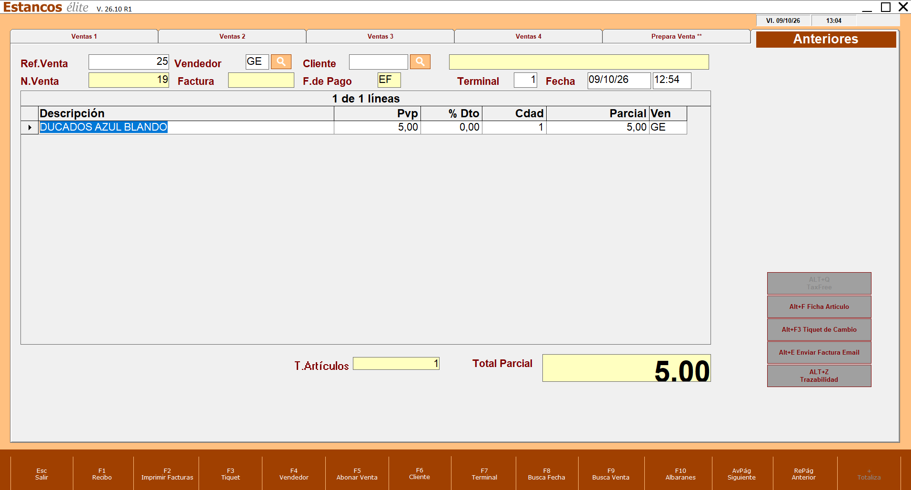Click the F.de Pago field EF
This screenshot has width=911, height=490.
(389, 80)
